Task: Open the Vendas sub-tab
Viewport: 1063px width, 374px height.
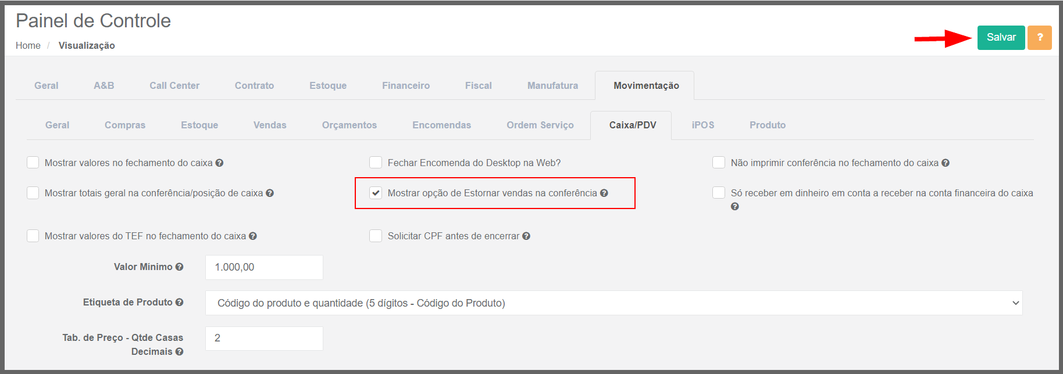Action: (x=270, y=125)
